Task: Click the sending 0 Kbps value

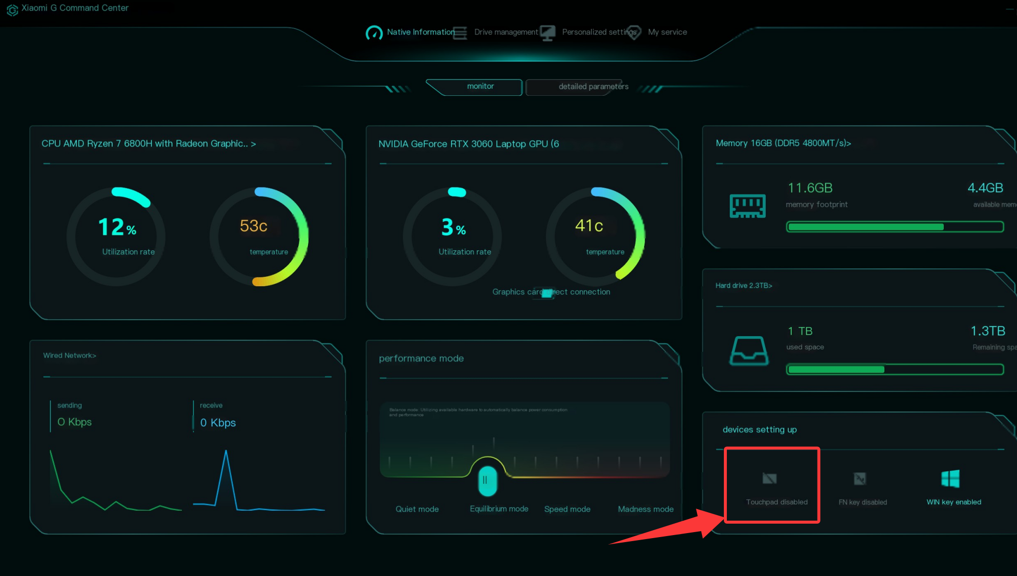Action: pos(75,422)
